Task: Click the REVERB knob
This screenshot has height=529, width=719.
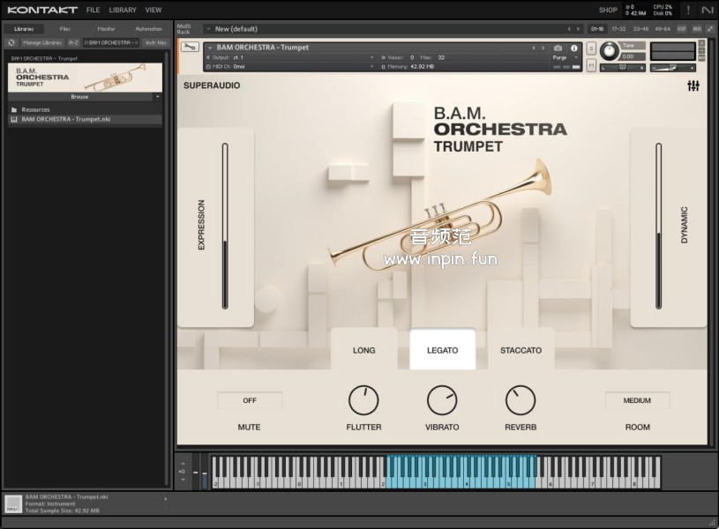Action: click(521, 400)
